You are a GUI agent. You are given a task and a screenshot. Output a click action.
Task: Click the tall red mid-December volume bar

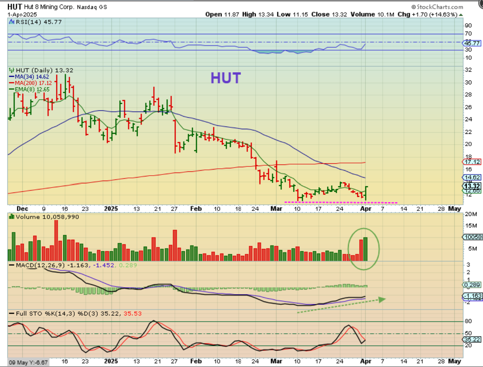[x=56, y=241]
